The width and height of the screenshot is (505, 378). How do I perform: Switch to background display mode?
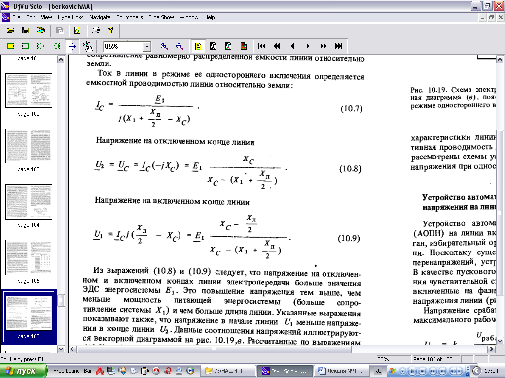coord(244,46)
